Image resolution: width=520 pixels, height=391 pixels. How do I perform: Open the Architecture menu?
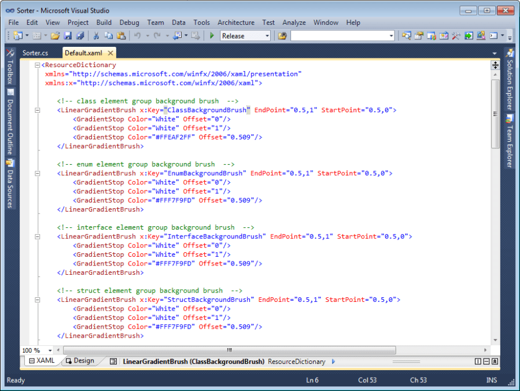235,23
